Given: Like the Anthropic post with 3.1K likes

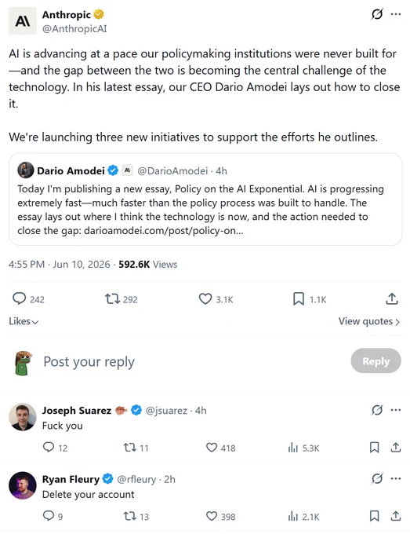Looking at the screenshot, I should 205,298.
